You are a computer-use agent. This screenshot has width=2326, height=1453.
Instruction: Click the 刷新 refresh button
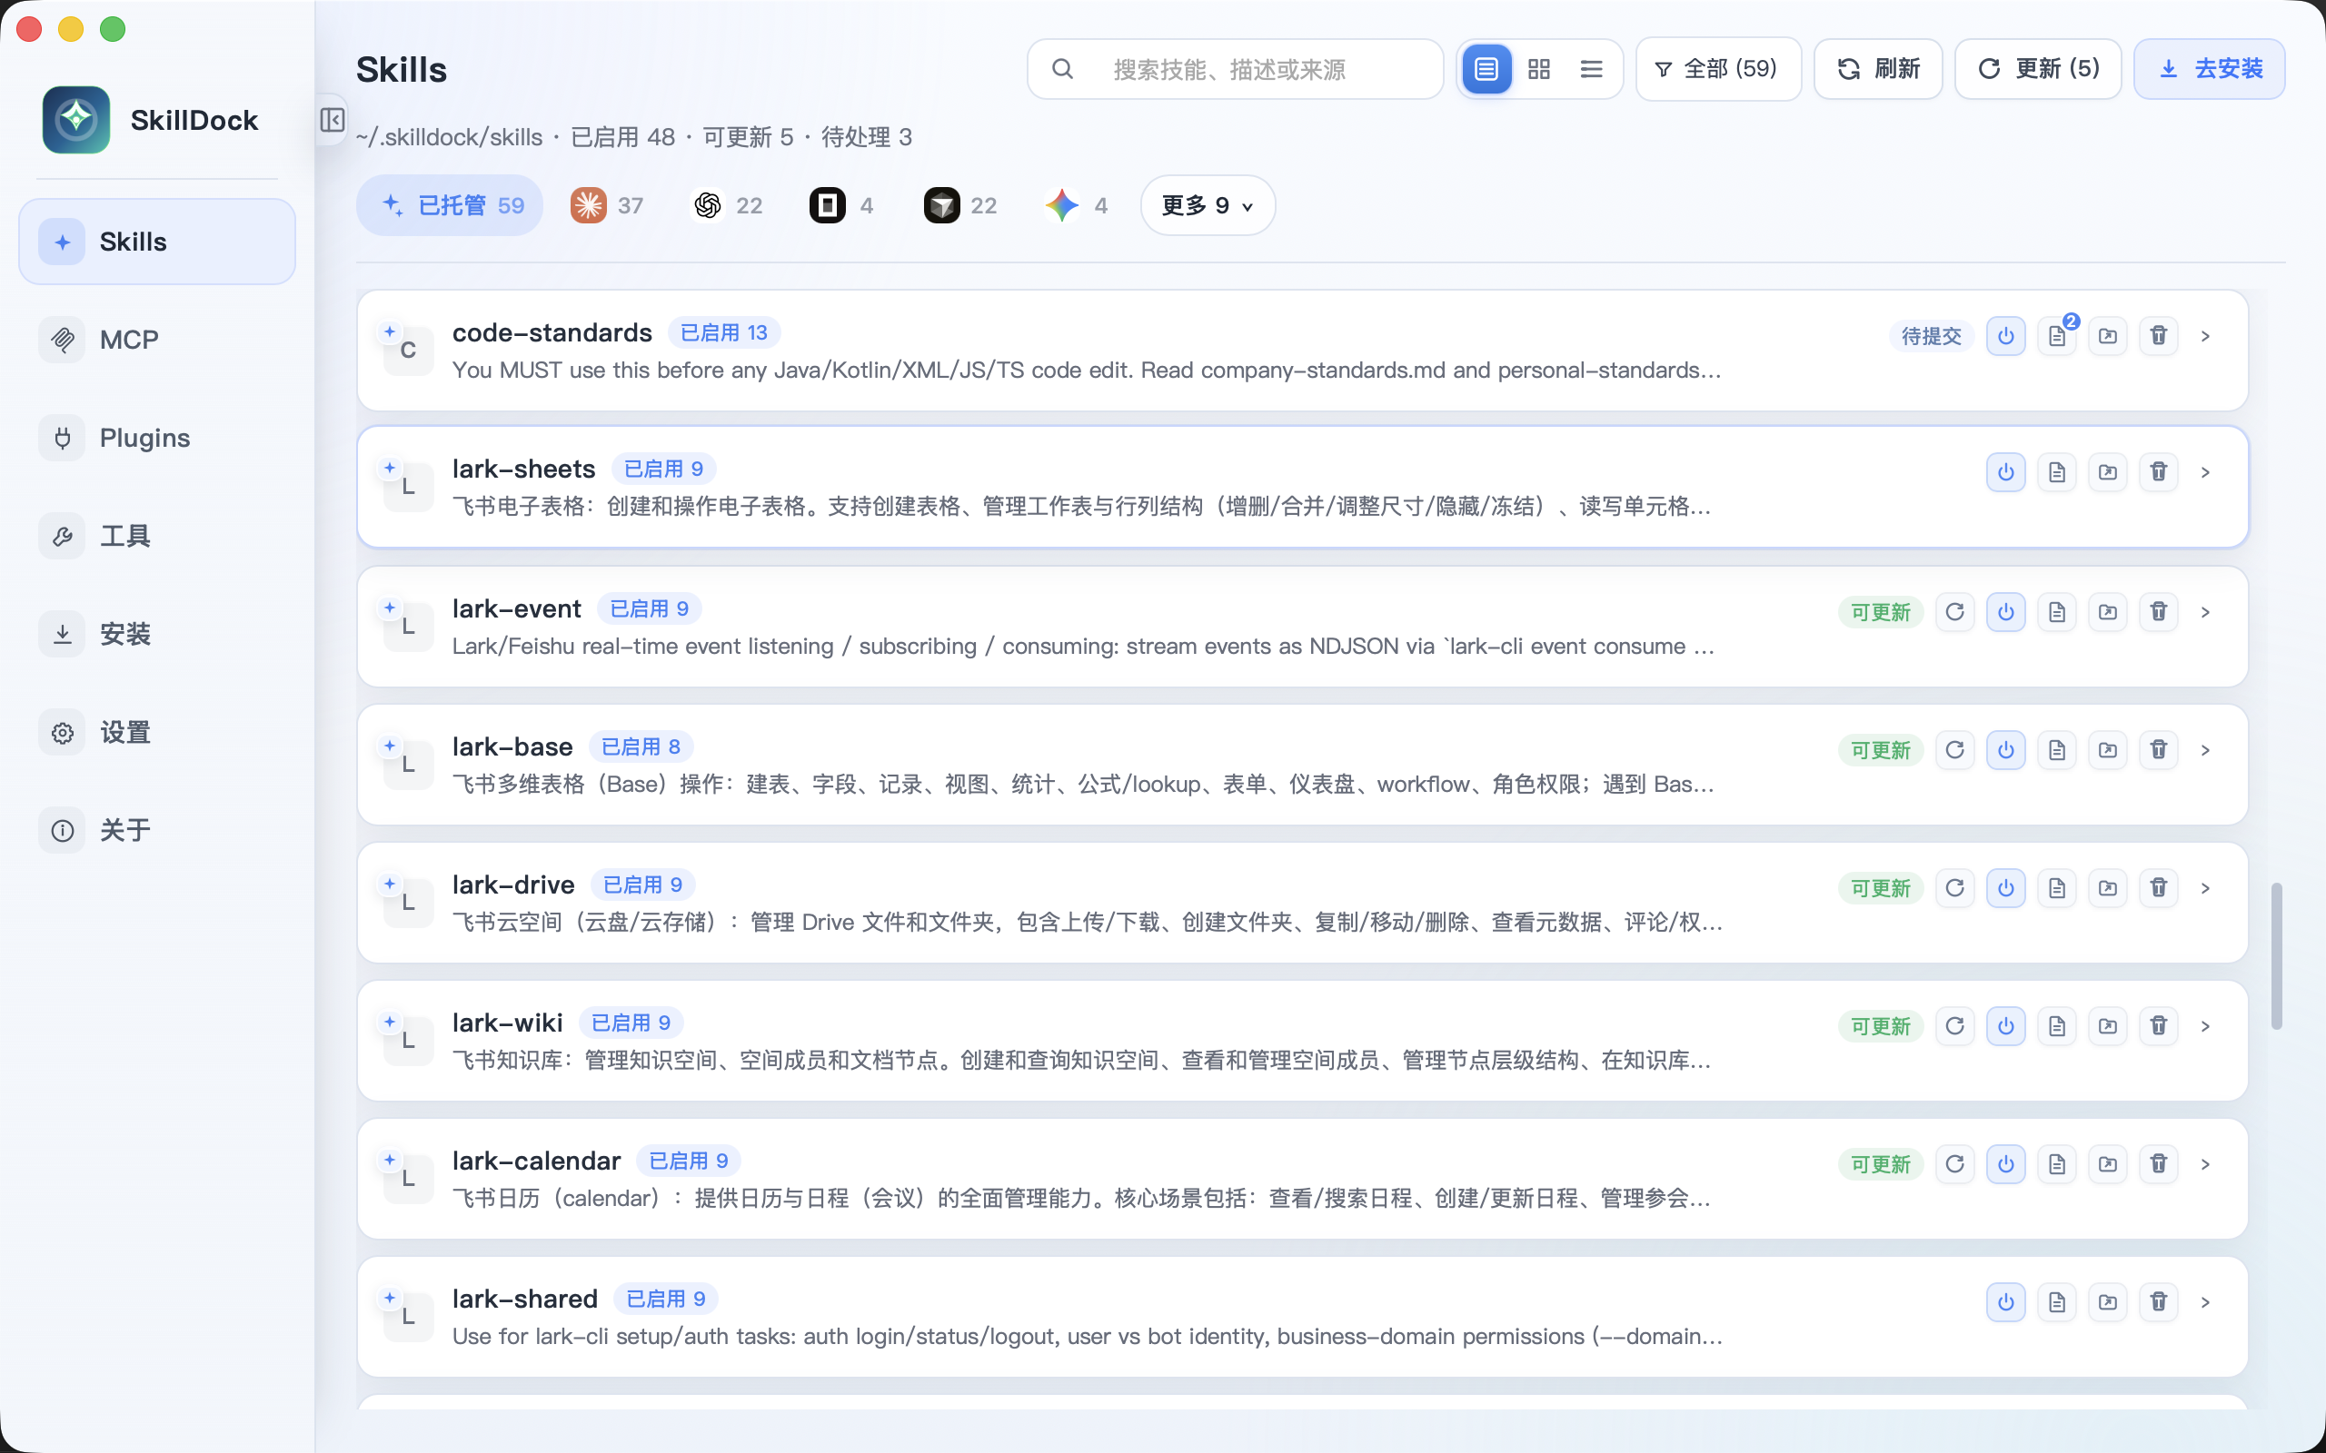(x=1878, y=69)
